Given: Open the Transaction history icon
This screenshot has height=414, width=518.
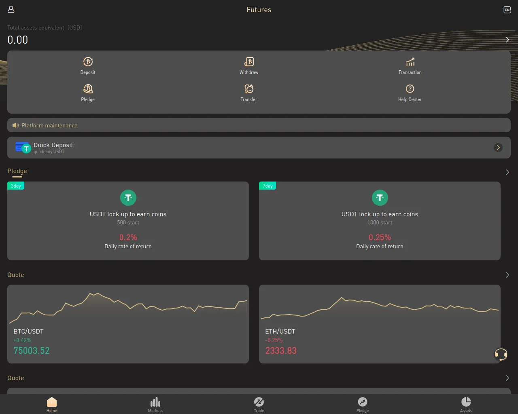Looking at the screenshot, I should pyautogui.click(x=410, y=62).
